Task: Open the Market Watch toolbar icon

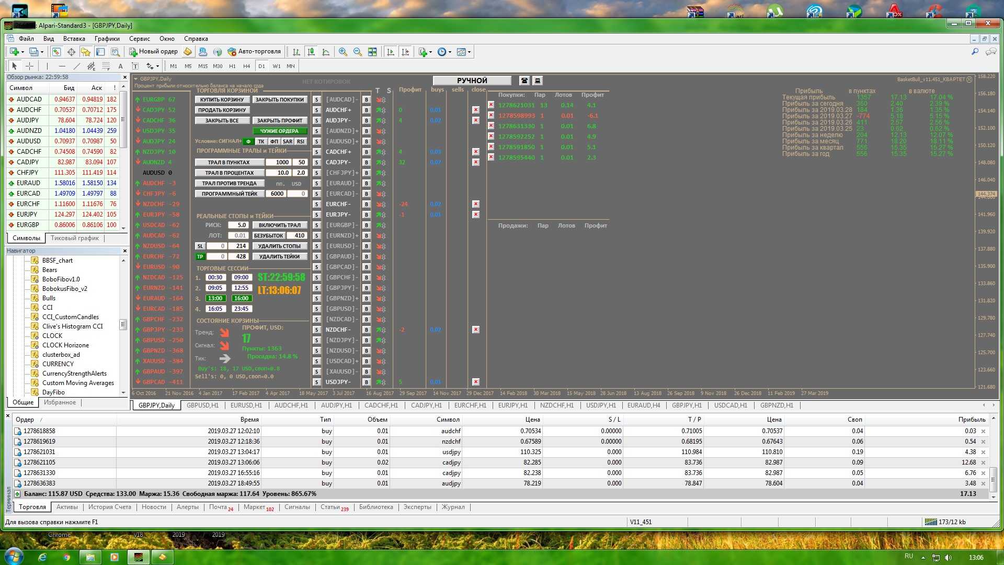Action: click(56, 52)
